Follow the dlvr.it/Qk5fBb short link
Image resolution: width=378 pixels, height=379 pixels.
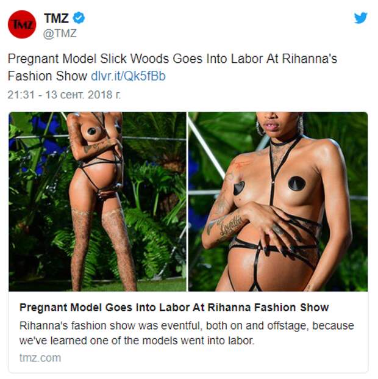click(x=128, y=76)
